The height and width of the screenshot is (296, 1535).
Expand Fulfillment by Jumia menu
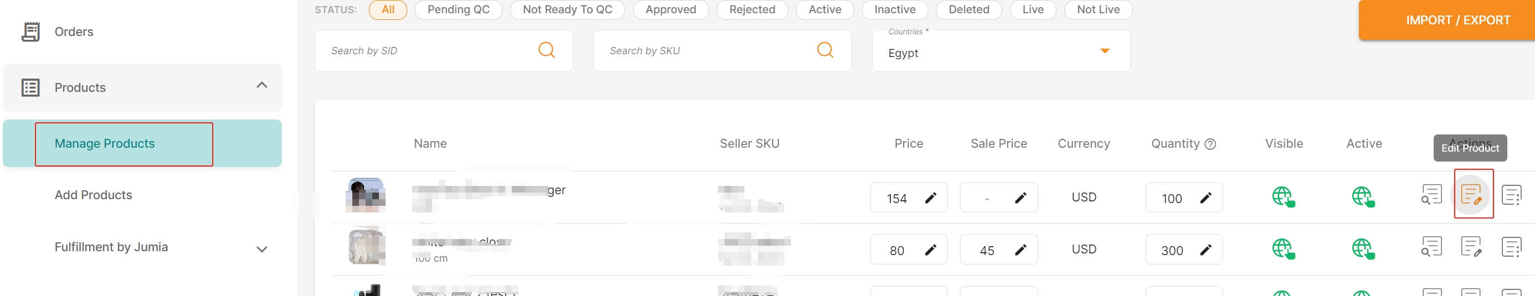tap(261, 250)
